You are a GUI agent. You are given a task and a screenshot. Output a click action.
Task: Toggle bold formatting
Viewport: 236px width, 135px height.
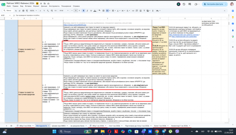84,11
